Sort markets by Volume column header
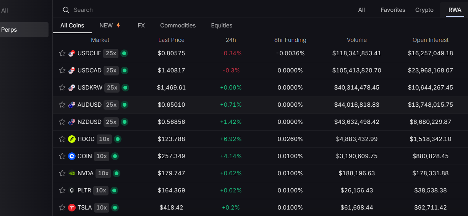 [x=356, y=40]
